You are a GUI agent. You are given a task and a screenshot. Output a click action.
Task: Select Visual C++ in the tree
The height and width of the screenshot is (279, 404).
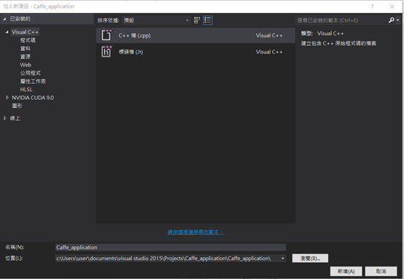[x=25, y=32]
